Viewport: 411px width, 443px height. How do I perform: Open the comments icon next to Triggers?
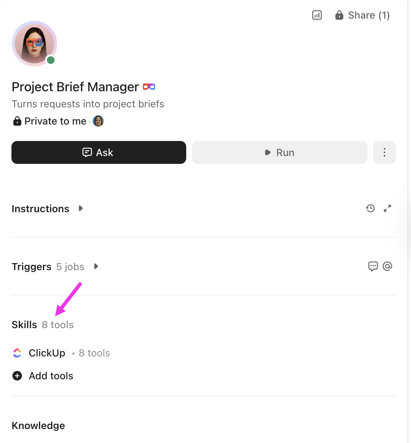coord(373,266)
